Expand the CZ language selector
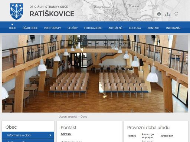 tap(176, 14)
